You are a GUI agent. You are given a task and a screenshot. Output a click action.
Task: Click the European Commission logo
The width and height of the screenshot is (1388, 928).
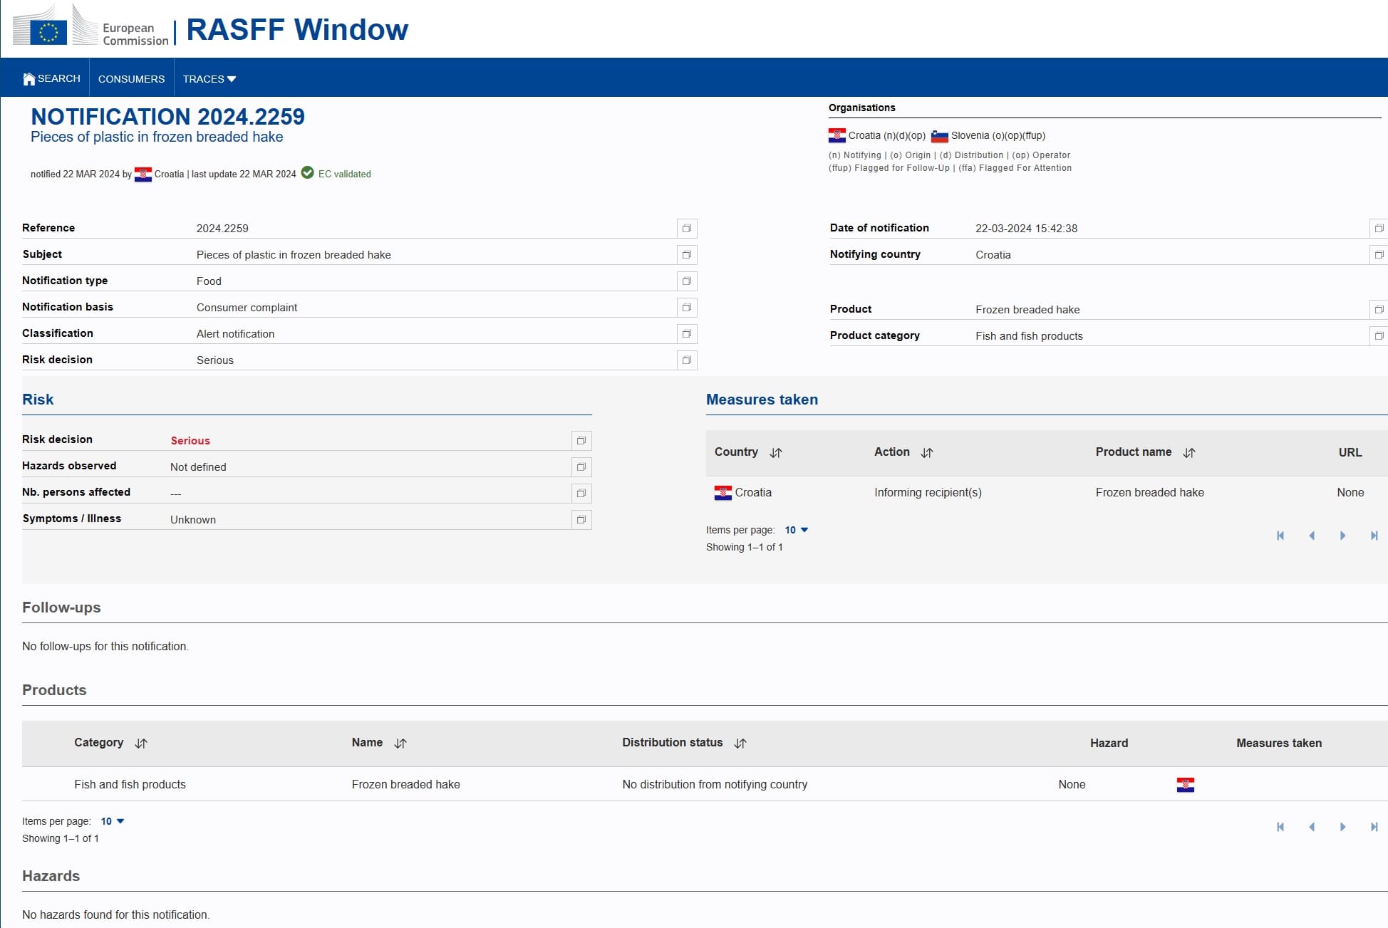click(x=91, y=28)
